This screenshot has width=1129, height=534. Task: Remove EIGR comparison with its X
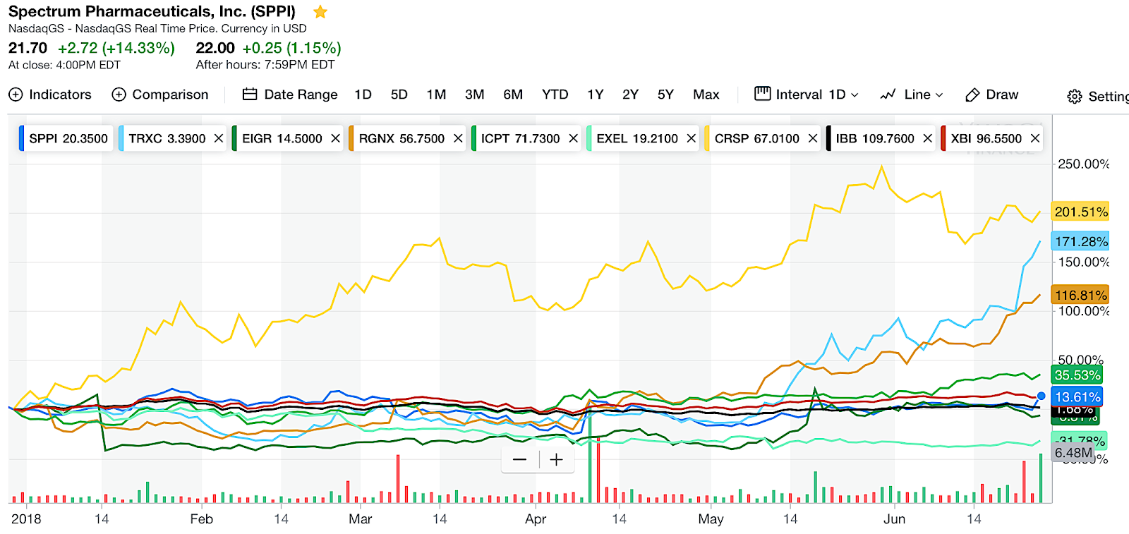(x=335, y=138)
